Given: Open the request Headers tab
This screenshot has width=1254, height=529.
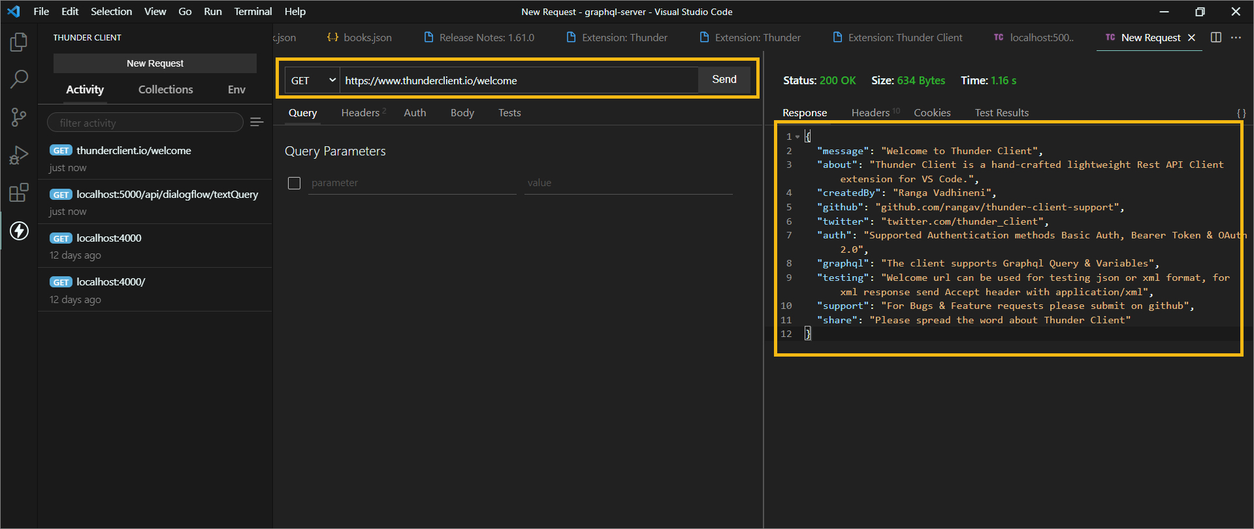Looking at the screenshot, I should (x=363, y=112).
